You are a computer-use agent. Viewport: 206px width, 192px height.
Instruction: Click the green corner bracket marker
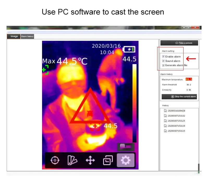pyautogui.click(x=45, y=70)
